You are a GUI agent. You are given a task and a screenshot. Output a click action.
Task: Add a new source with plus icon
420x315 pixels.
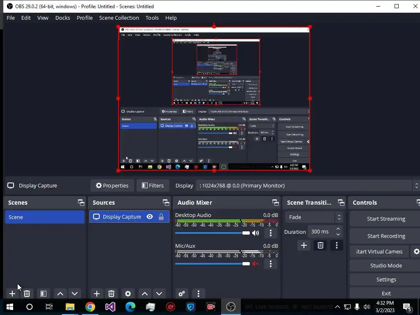tap(97, 294)
